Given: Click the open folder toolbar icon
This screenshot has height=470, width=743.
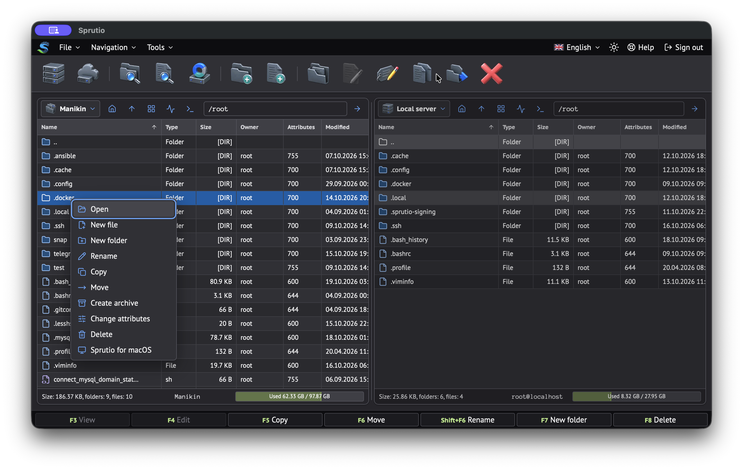Looking at the screenshot, I should click(318, 74).
